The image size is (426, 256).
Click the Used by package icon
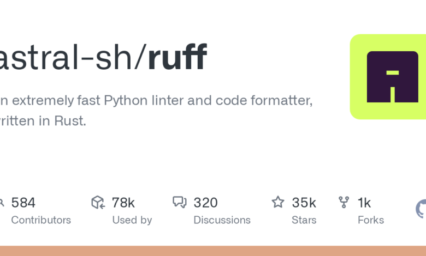[98, 203]
